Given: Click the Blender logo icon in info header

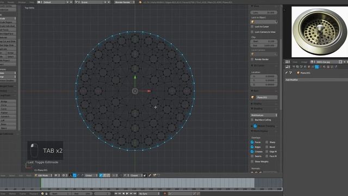Looking at the screenshot, I should tap(140, 2).
